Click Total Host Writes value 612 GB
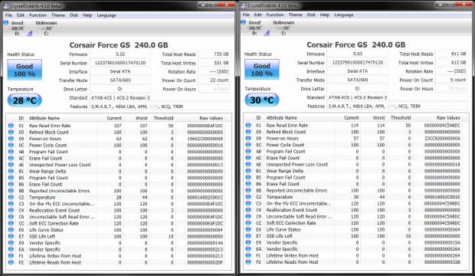Viewport: 475px width, 276px height. pos(451,62)
